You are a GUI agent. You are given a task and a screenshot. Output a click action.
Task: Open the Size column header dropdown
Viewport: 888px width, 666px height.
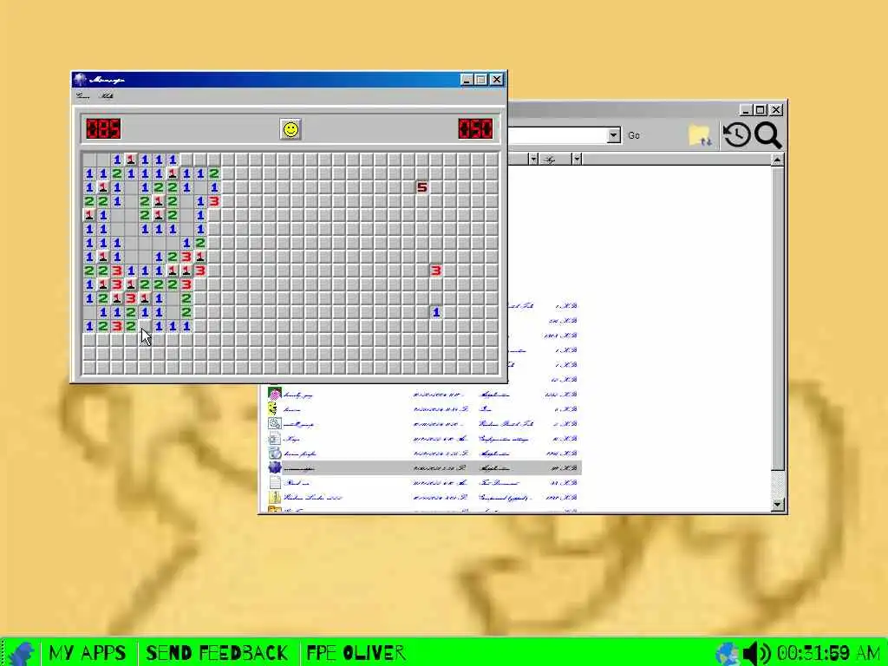click(577, 160)
